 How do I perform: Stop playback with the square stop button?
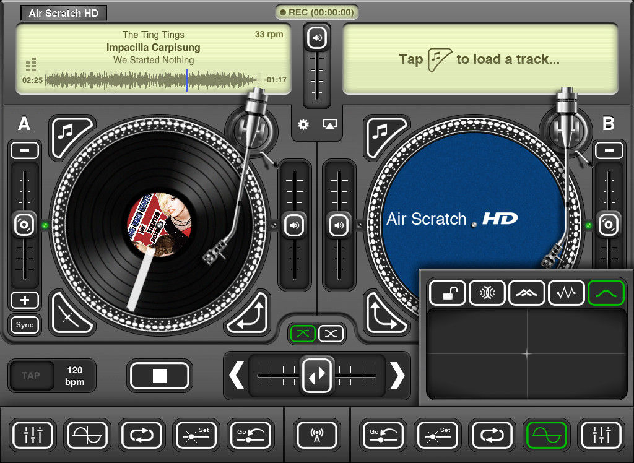pos(160,376)
